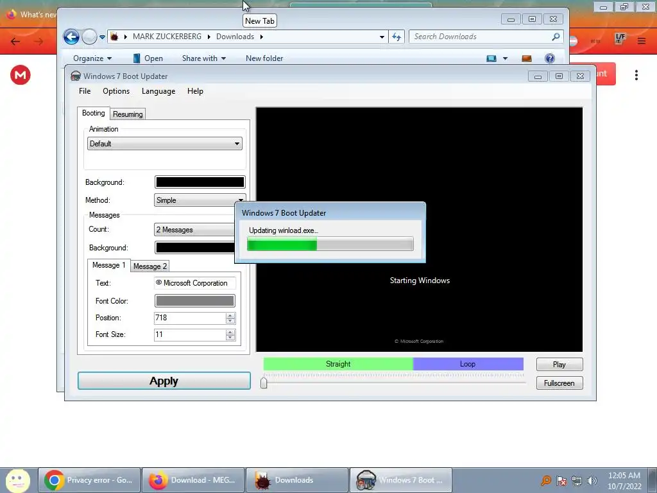Screen dimensions: 657x493
Task: Click MARK ZUCKERBERG in address bar
Action: (167, 37)
